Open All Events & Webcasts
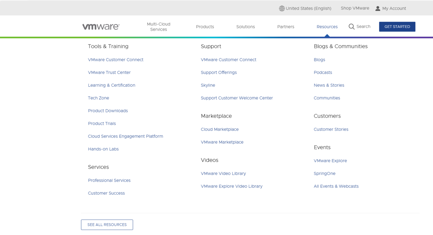Viewport: 433px width, 235px height. tap(336, 186)
